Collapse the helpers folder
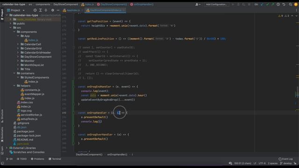Screen dimensions: 299x168 [14, 86]
